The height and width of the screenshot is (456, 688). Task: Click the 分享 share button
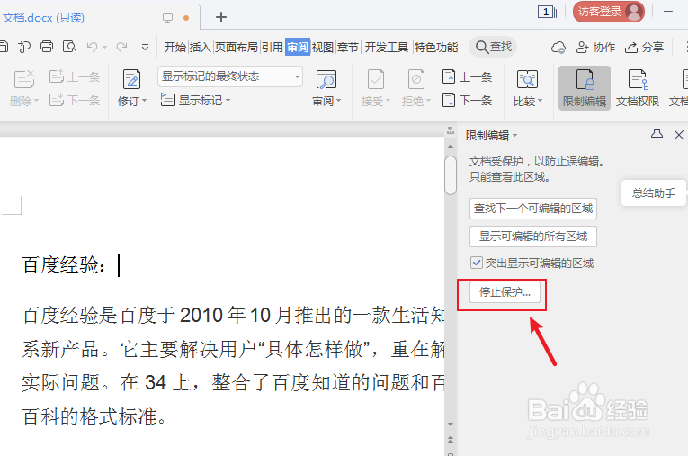coord(644,47)
